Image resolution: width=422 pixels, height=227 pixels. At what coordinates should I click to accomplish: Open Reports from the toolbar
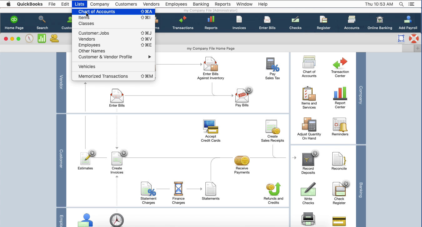click(x=211, y=22)
